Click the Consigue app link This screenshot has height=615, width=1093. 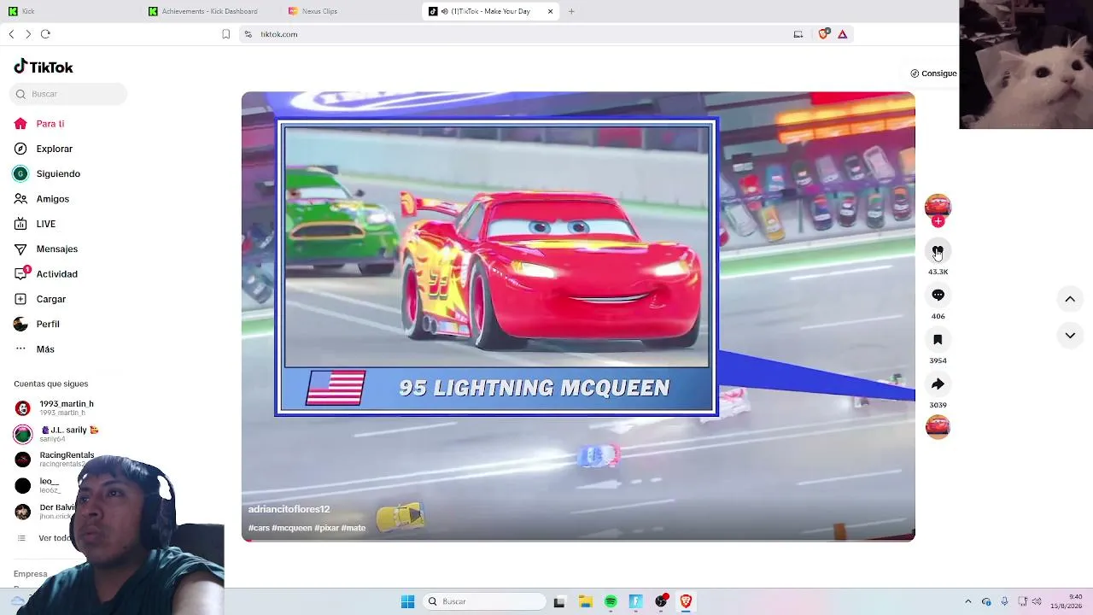[933, 73]
